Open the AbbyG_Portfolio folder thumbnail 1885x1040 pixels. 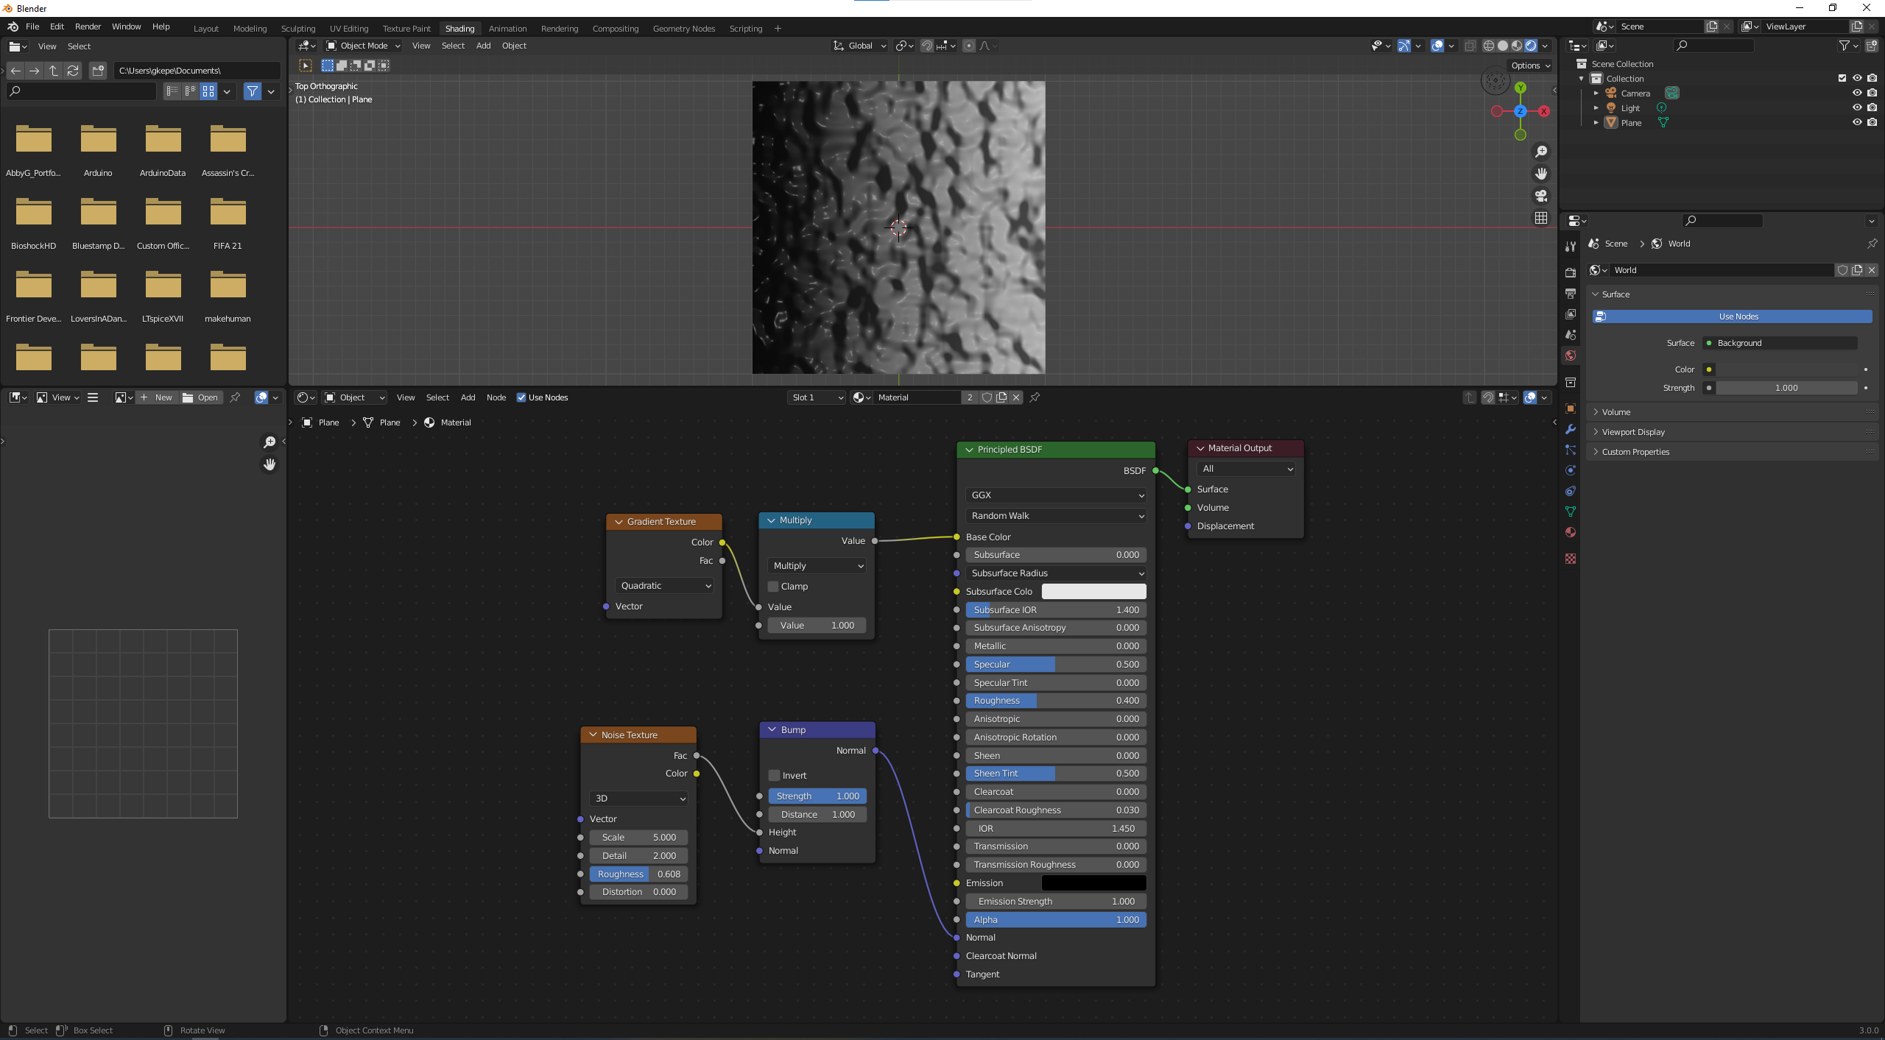34,140
